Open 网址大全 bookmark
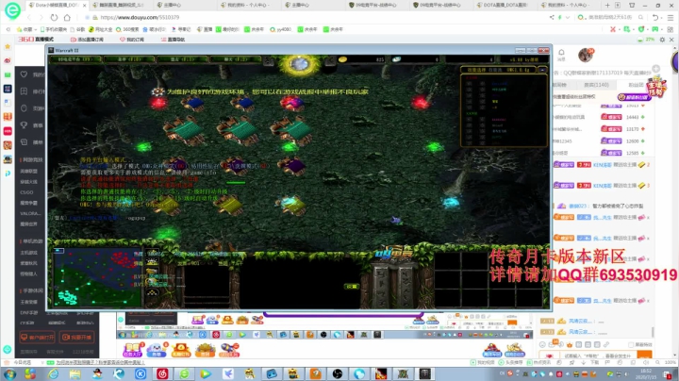 click(x=101, y=29)
